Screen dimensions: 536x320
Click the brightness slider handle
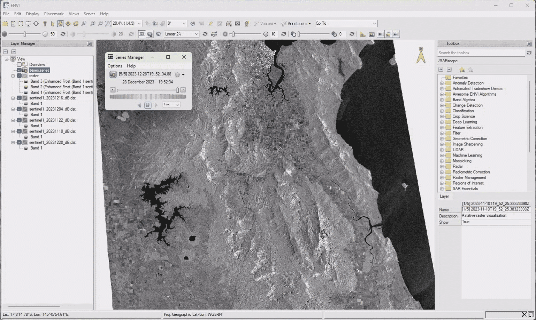25,34
